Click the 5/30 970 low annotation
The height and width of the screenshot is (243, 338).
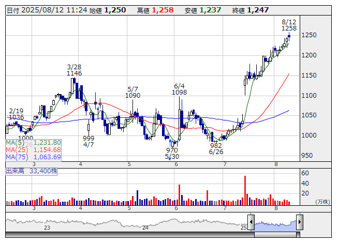coord(172,153)
